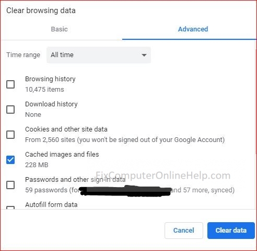Click the 228 MB cache size text

(37, 165)
